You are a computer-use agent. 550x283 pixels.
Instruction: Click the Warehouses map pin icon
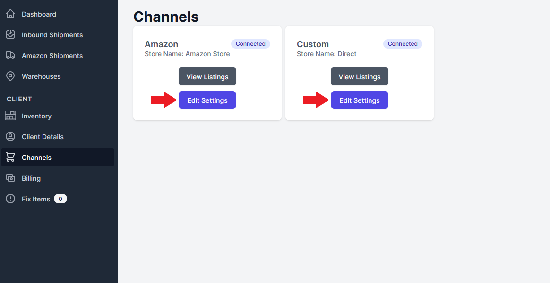point(10,76)
